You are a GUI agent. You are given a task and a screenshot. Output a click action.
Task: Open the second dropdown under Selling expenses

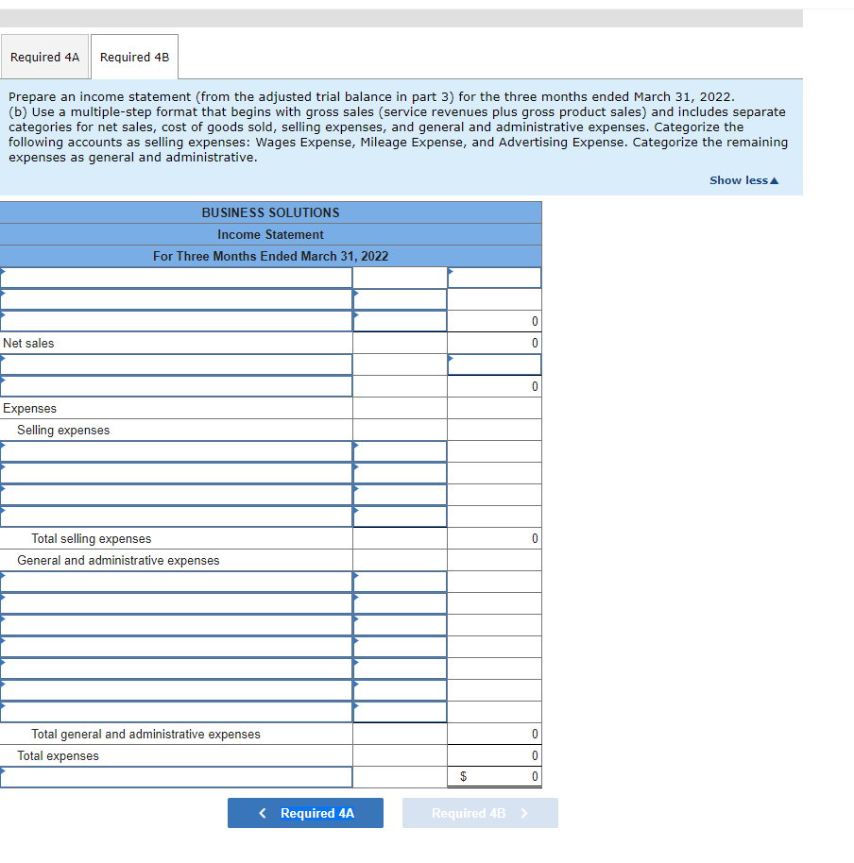[x=177, y=472]
